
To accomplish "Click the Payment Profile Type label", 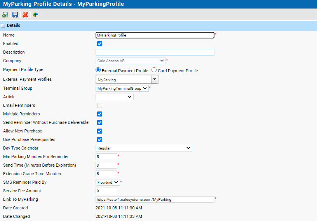I will click(x=23, y=70).
